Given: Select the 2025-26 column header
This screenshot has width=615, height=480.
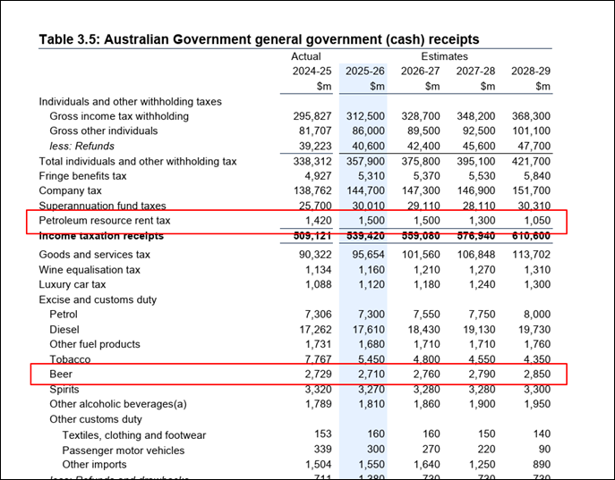Looking at the screenshot, I should (364, 72).
